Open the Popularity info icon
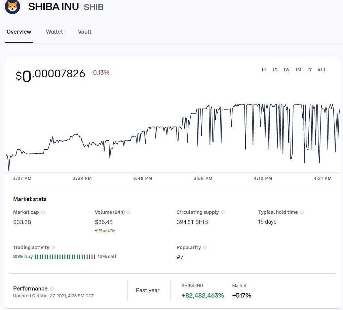The height and width of the screenshot is (310, 343). point(205,247)
